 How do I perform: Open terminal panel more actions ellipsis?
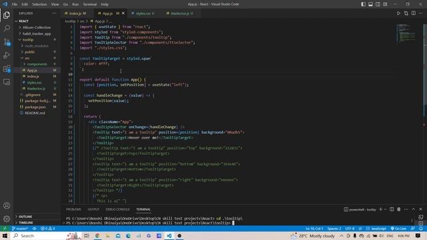(406, 209)
